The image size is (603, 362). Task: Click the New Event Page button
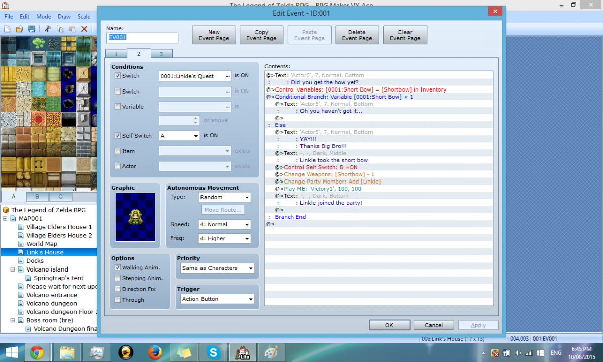214,35
